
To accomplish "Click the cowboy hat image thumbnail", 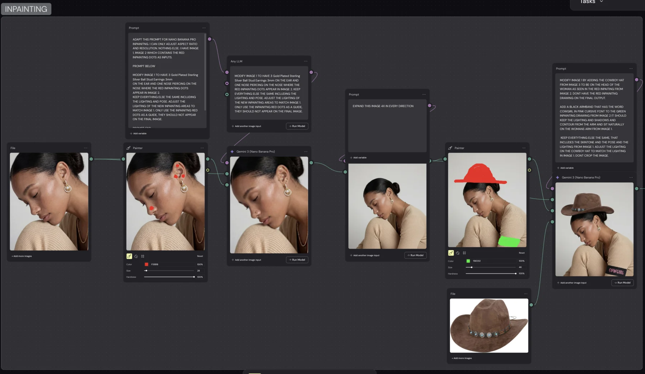I will [489, 326].
